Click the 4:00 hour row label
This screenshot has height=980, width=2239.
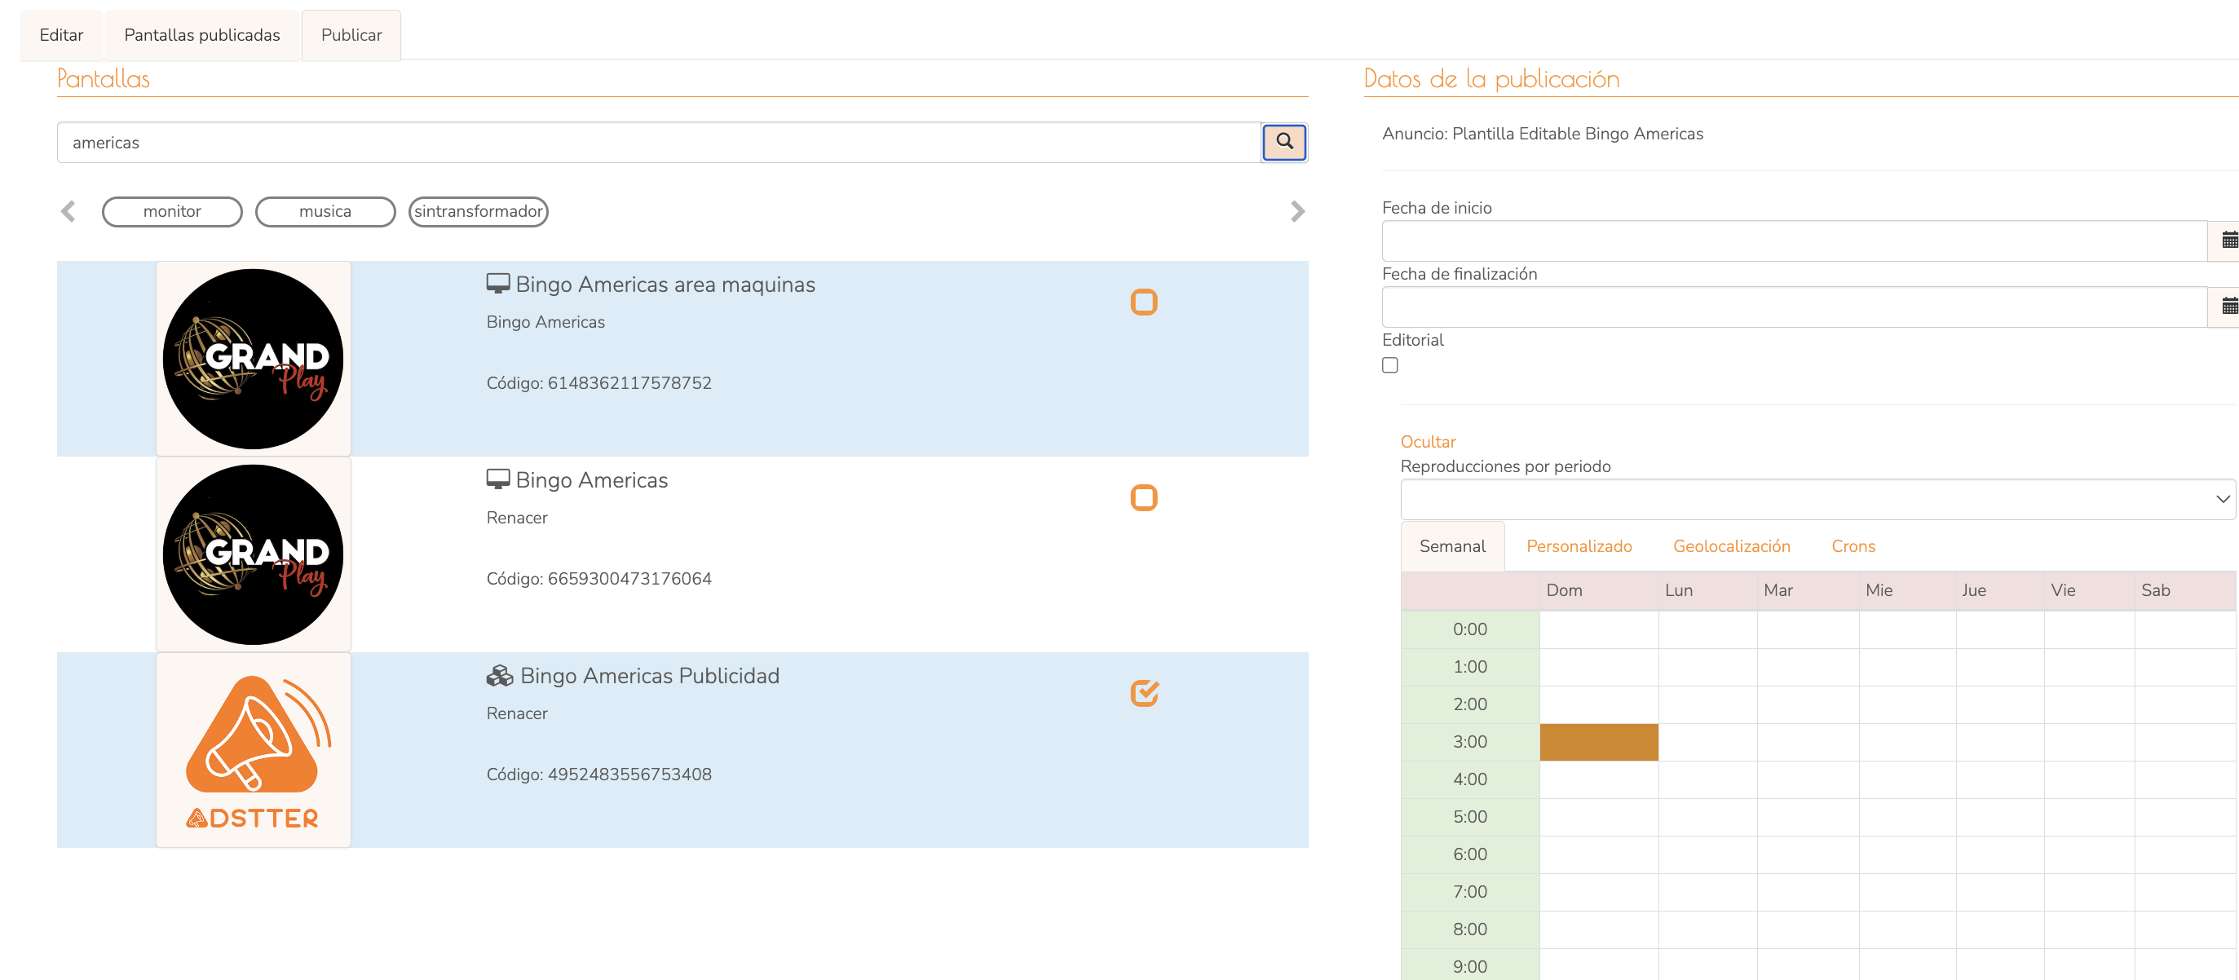pyautogui.click(x=1470, y=779)
